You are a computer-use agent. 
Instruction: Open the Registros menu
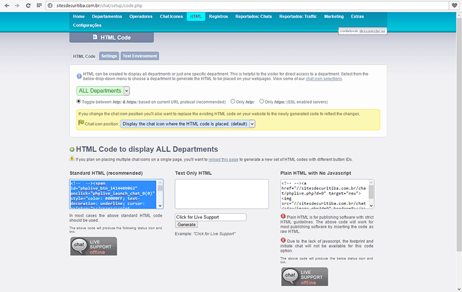coord(218,17)
